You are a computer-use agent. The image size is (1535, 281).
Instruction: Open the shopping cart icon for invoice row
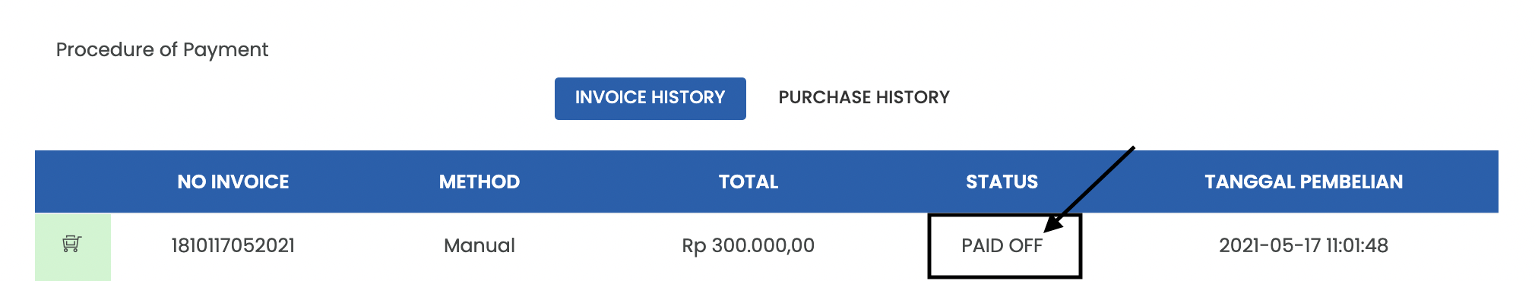click(x=71, y=244)
